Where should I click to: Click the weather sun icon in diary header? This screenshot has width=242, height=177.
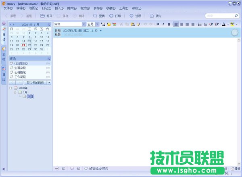pos(235,33)
